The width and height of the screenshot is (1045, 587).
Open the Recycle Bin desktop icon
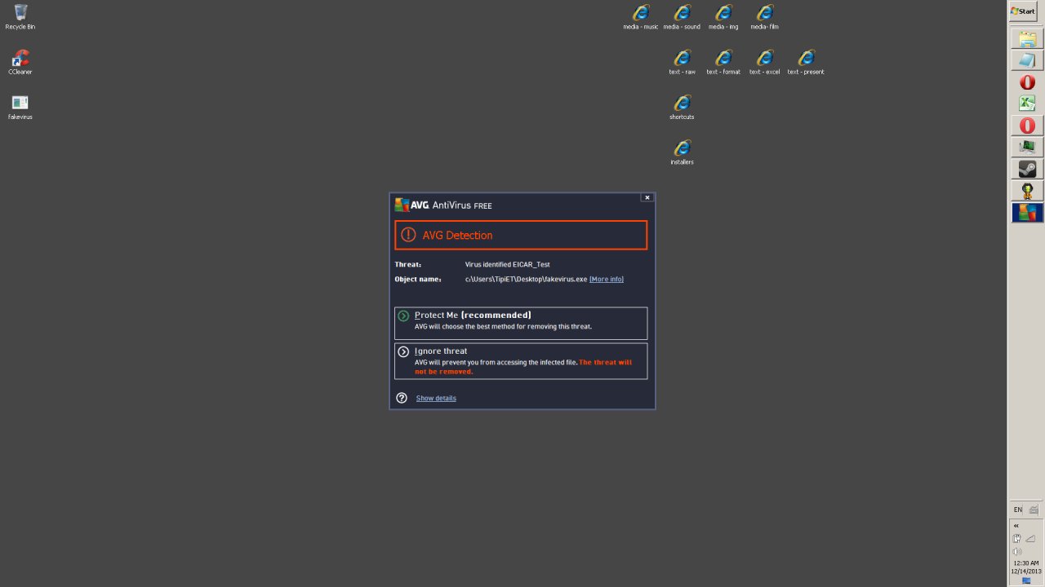(x=20, y=17)
